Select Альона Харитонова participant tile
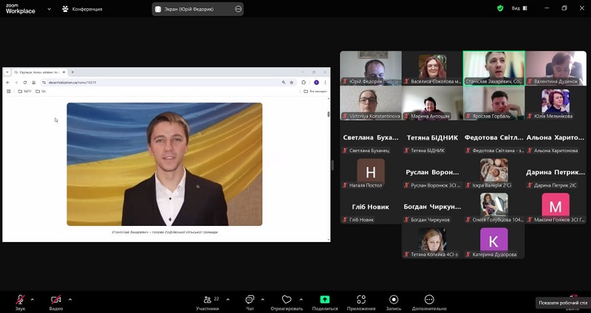The height and width of the screenshot is (313, 591). point(556,138)
